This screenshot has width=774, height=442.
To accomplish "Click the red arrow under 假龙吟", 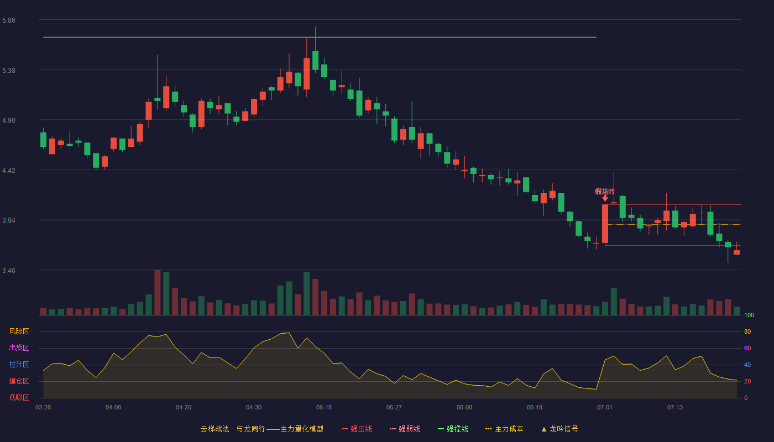I will click(605, 198).
